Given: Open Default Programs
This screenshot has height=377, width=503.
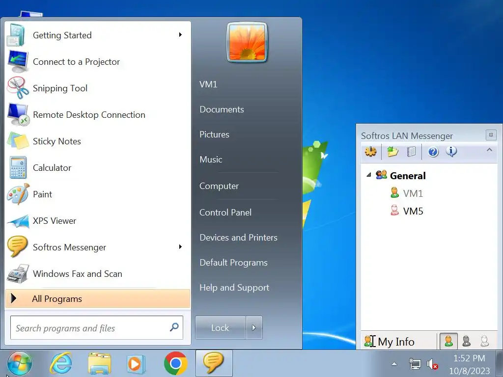Looking at the screenshot, I should (233, 263).
